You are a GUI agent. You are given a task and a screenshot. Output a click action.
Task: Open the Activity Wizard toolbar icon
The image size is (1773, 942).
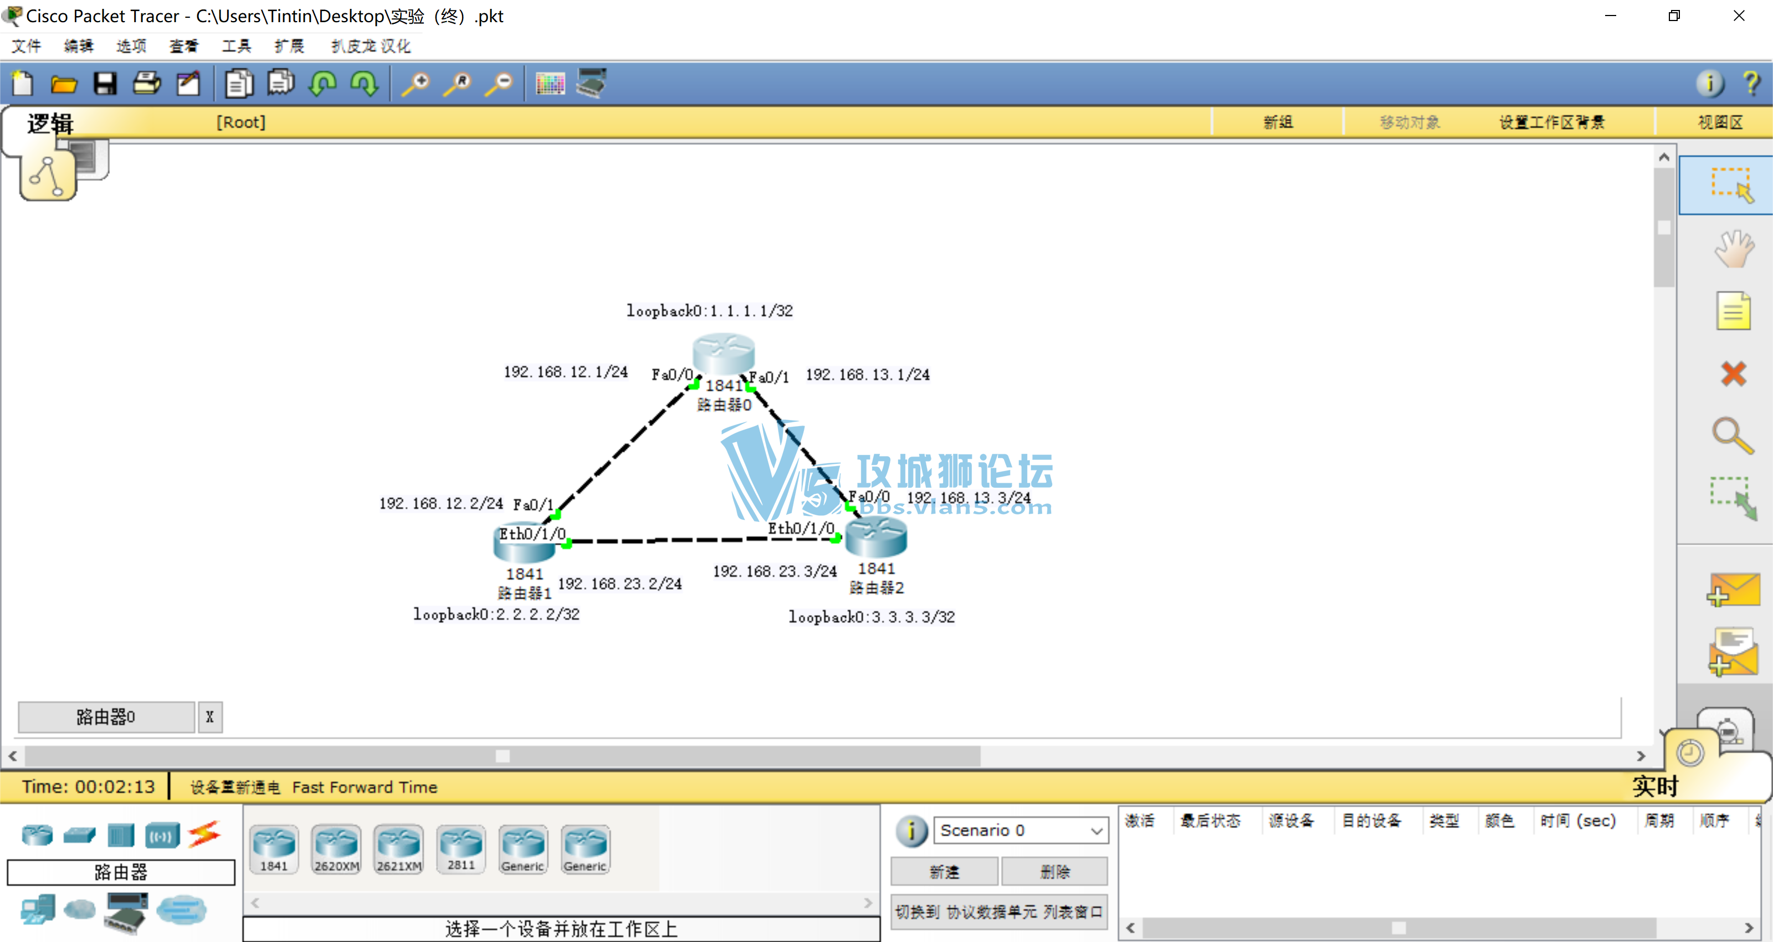tap(188, 84)
